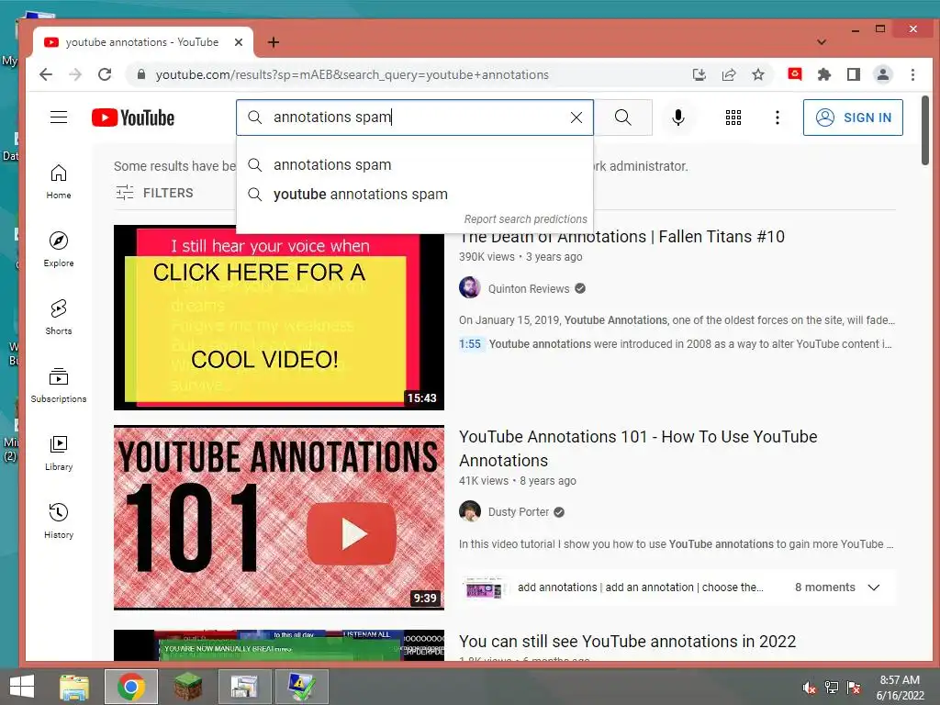Select the 'youtube annotations - YouTube' tab
This screenshot has height=705, width=940.
point(142,42)
